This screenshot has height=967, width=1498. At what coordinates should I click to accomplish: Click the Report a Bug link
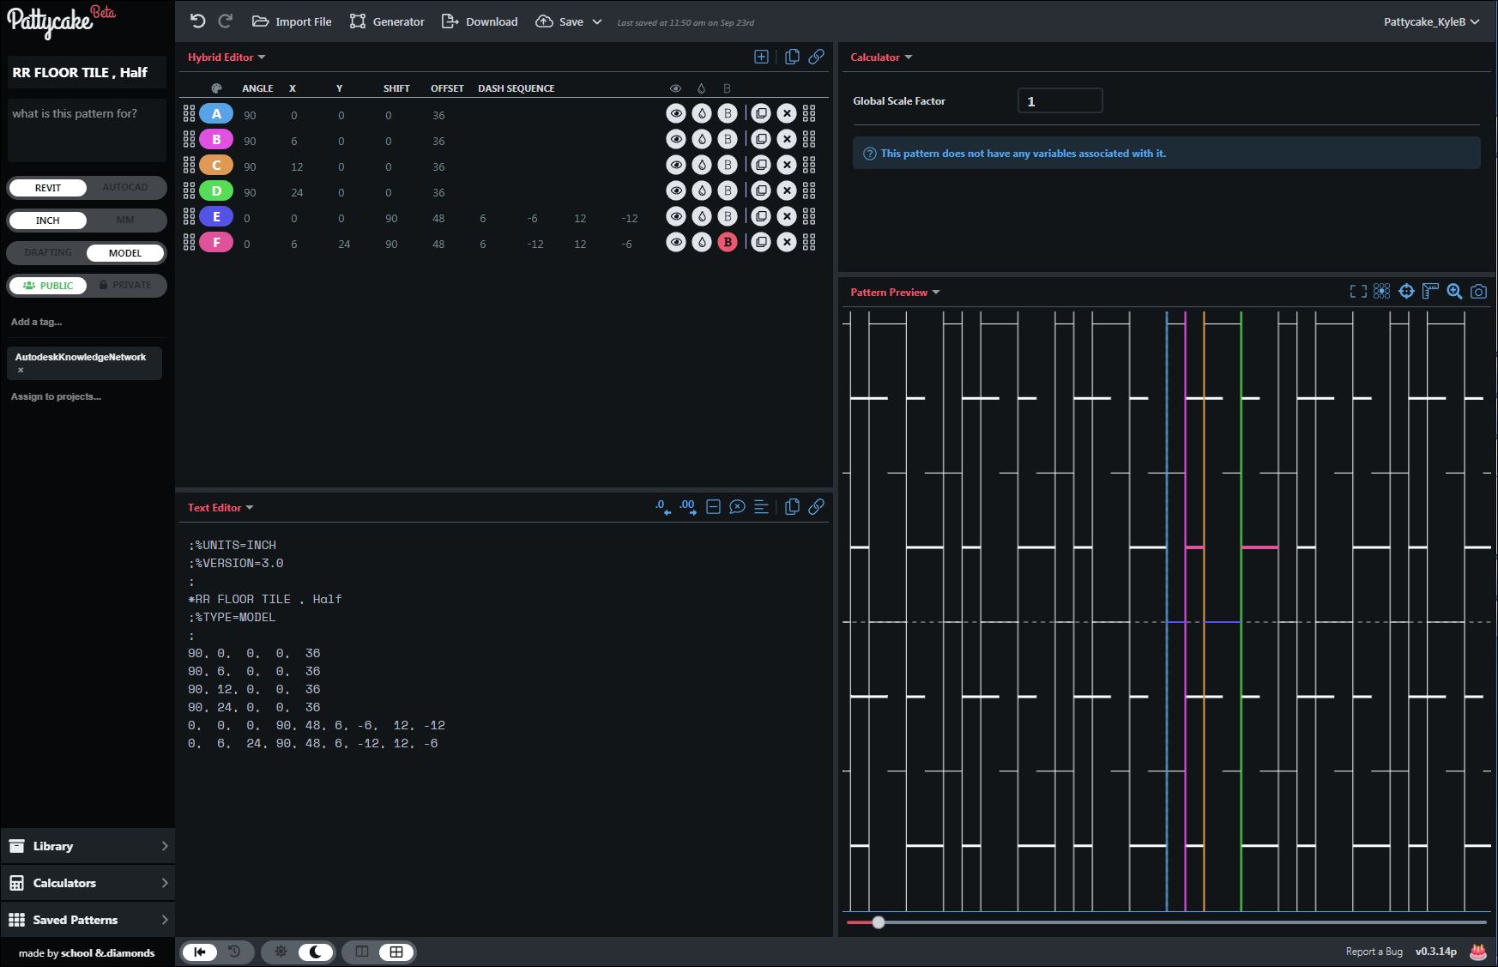click(1374, 952)
